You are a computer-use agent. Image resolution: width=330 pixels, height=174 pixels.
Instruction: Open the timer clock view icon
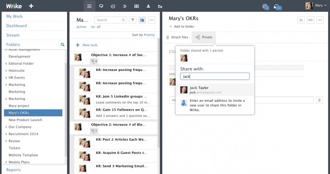[x=113, y=6]
